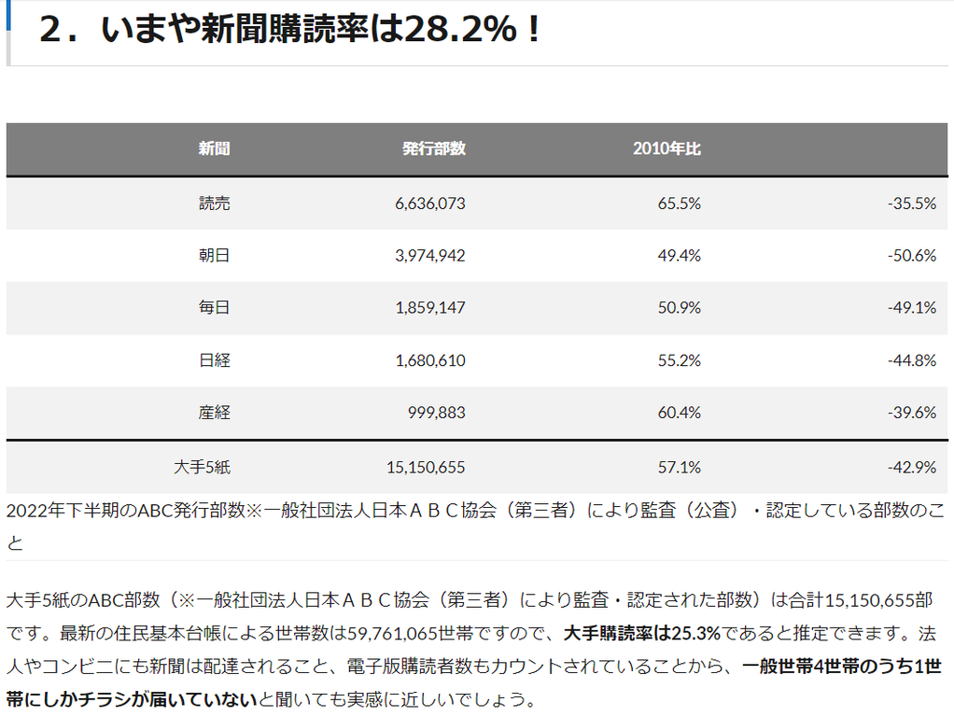Select the 毎日 row label

point(214,307)
